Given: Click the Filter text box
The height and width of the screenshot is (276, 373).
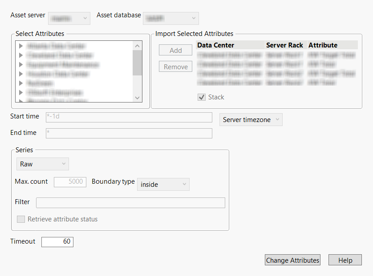Looking at the screenshot, I should (x=130, y=202).
